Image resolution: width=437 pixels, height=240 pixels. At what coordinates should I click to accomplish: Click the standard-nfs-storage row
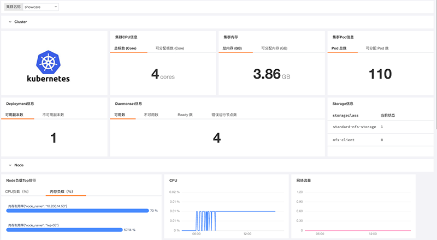(380, 127)
